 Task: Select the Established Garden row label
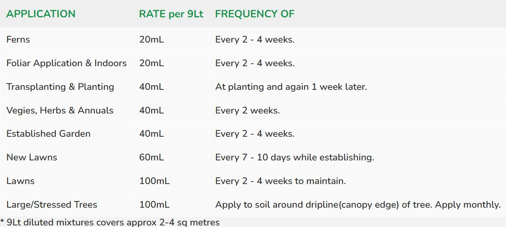48,134
